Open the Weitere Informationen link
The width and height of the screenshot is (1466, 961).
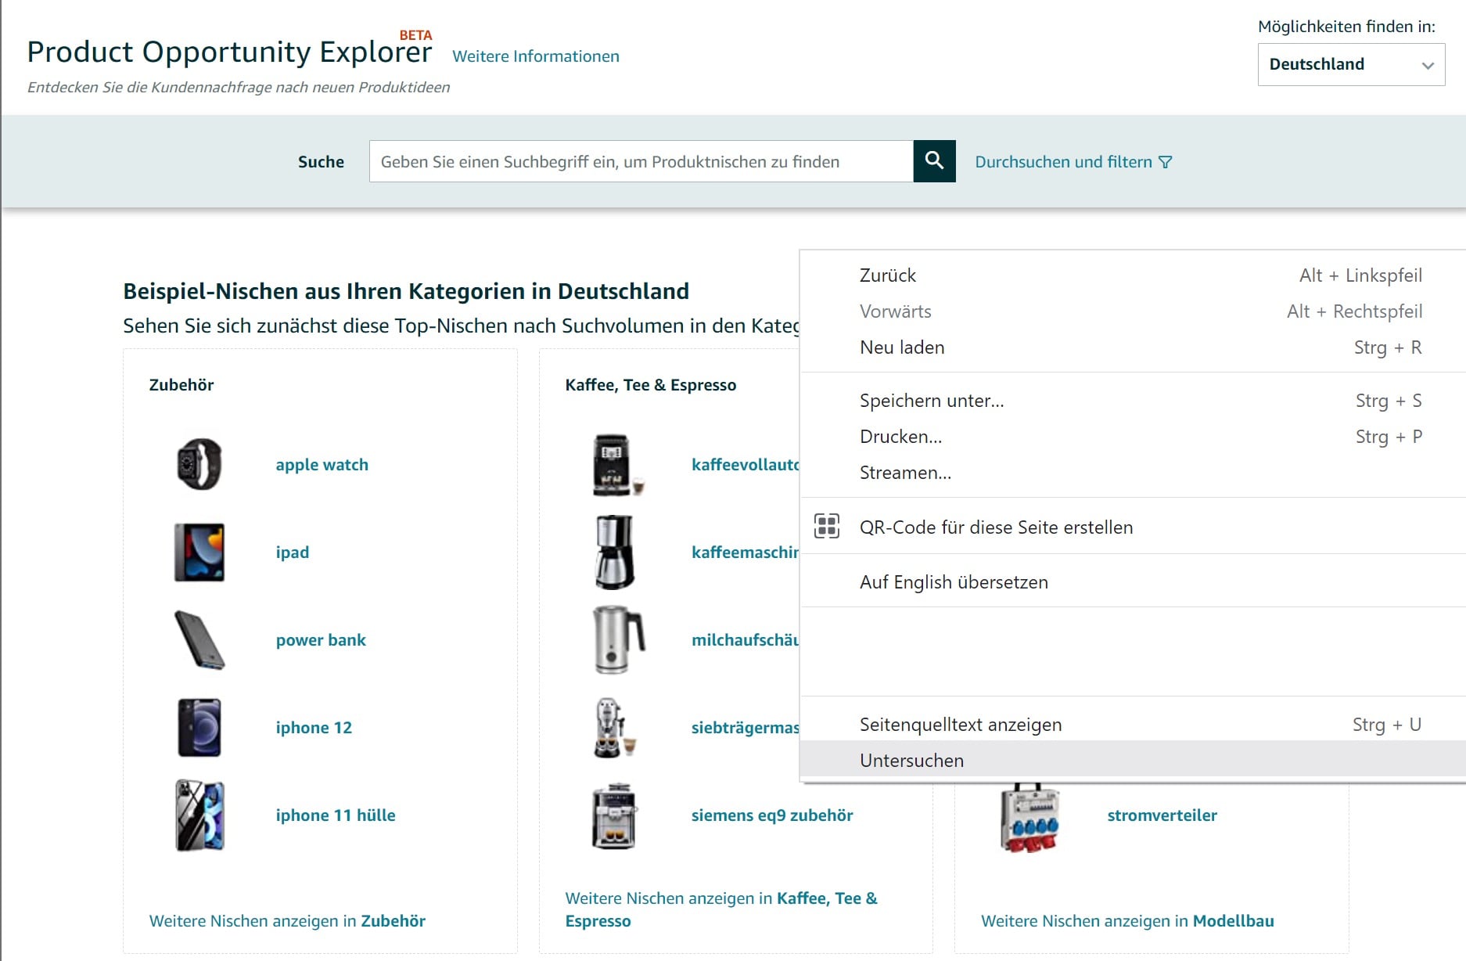point(536,56)
